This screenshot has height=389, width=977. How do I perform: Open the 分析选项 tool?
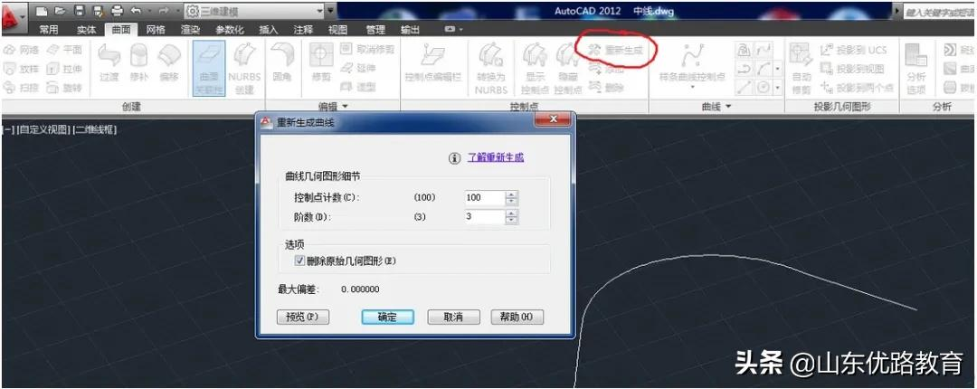tap(915, 68)
